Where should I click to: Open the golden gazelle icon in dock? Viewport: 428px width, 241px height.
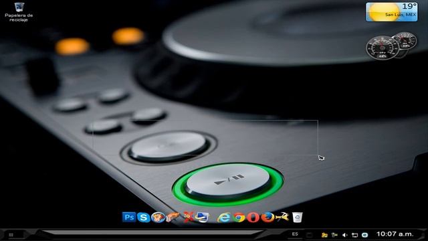coord(282,217)
